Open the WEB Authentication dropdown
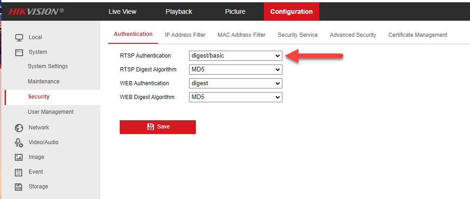Viewport: 470px width, 199px height. (235, 83)
